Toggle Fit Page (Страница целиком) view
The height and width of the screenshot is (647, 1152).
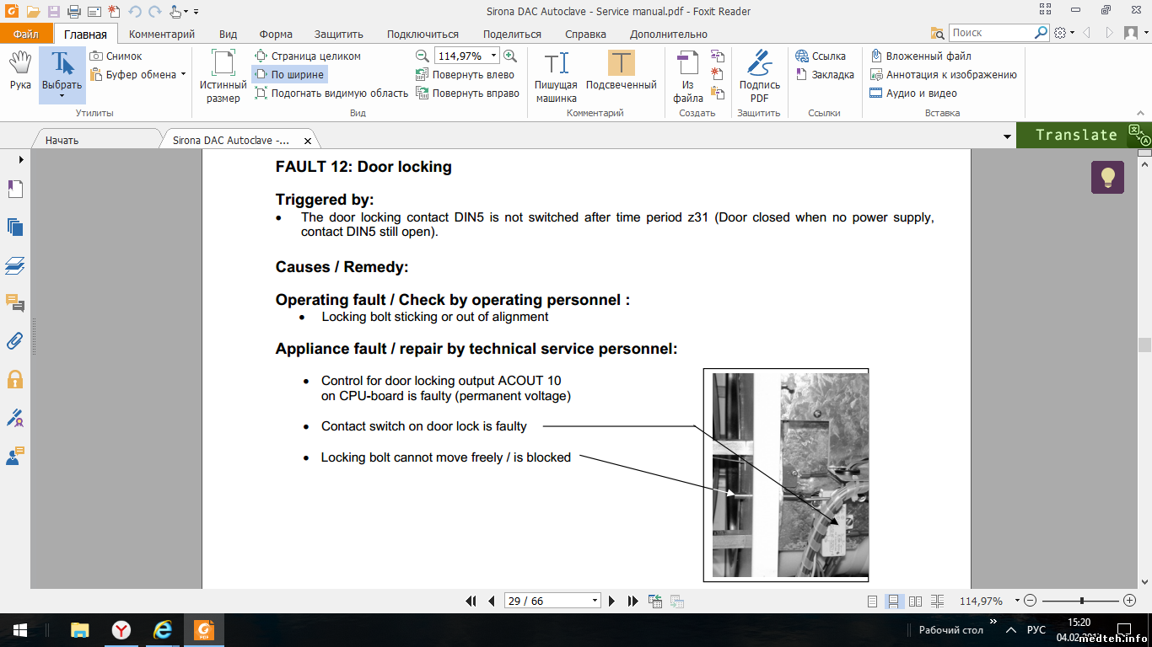307,56
